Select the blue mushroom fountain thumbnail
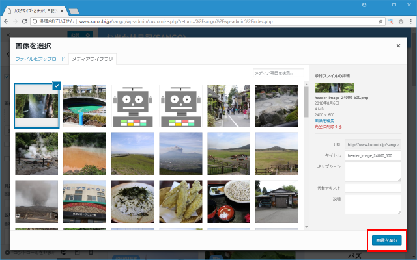417x260 pixels. pos(85,106)
